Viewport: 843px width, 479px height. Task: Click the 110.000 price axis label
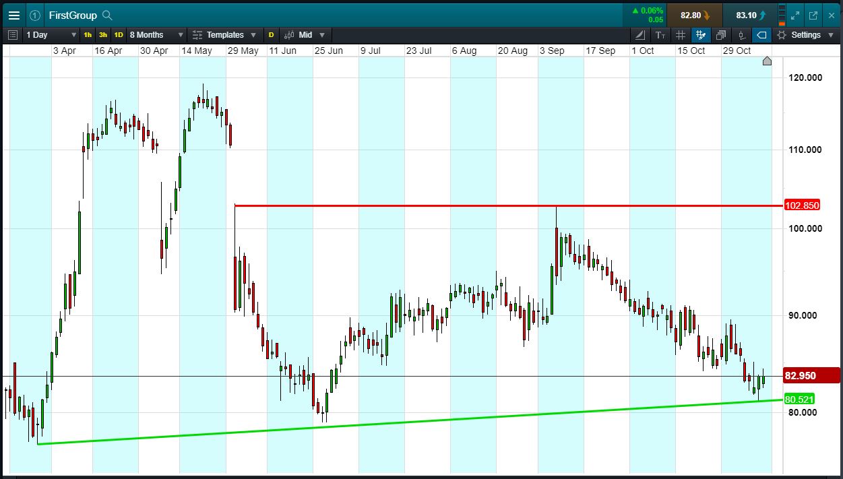(x=805, y=150)
